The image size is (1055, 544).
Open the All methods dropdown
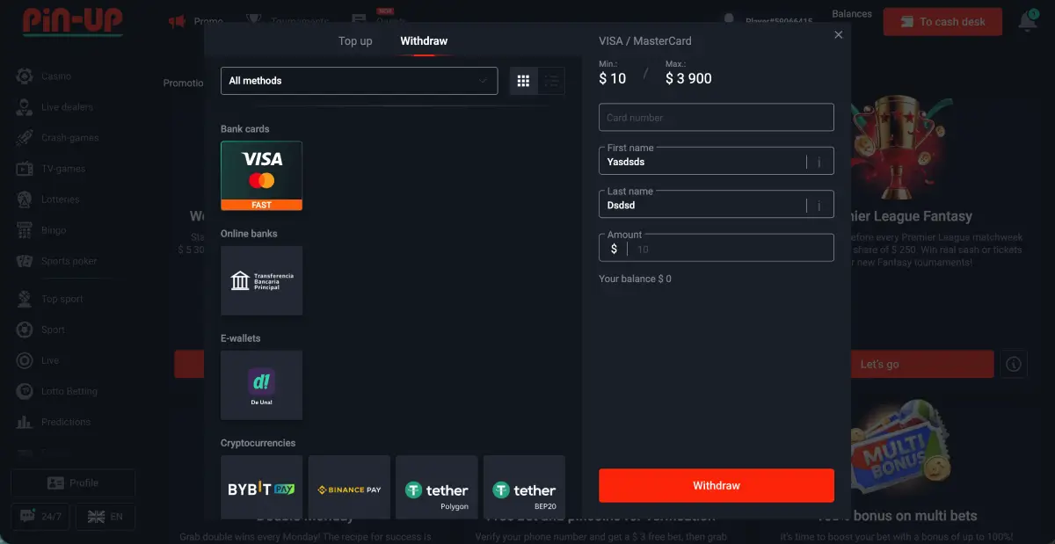(359, 81)
